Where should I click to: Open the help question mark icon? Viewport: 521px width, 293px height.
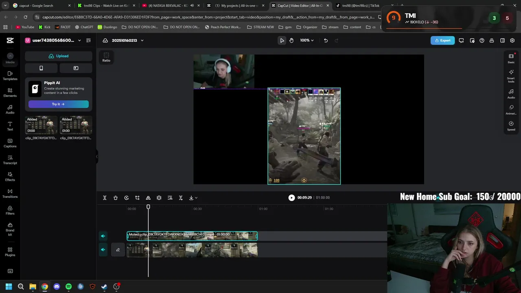point(482,40)
